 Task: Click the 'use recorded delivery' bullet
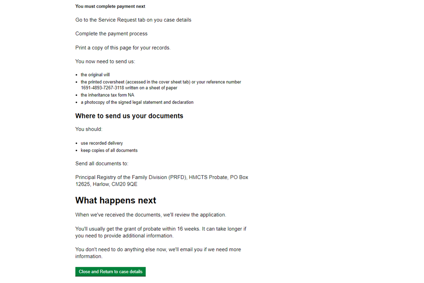click(102, 143)
